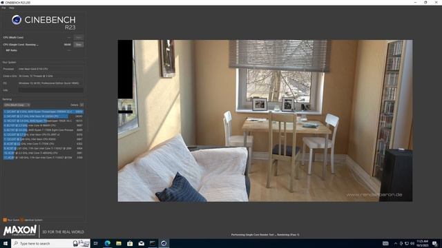Click the Identical System legend swatch
The image size is (442, 248).
pos(22,220)
